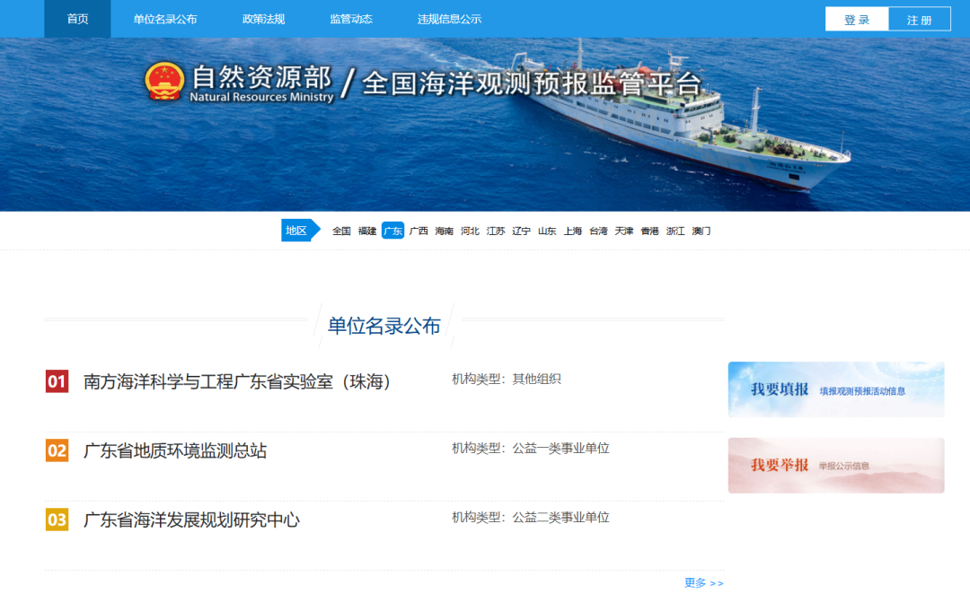Filter region by 澳门

pyautogui.click(x=701, y=231)
